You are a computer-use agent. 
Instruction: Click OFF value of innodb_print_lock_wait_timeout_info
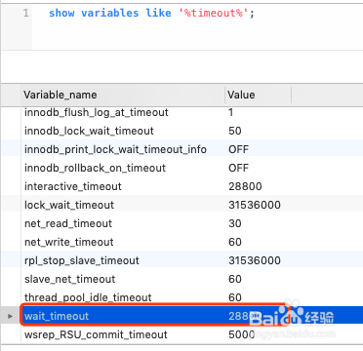click(x=238, y=149)
